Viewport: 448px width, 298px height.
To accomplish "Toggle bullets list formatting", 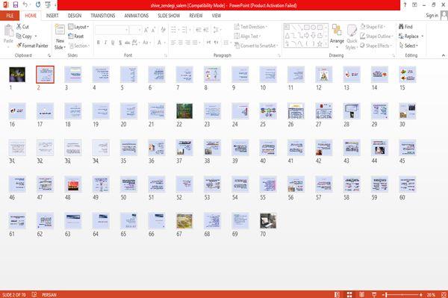I will point(174,30).
